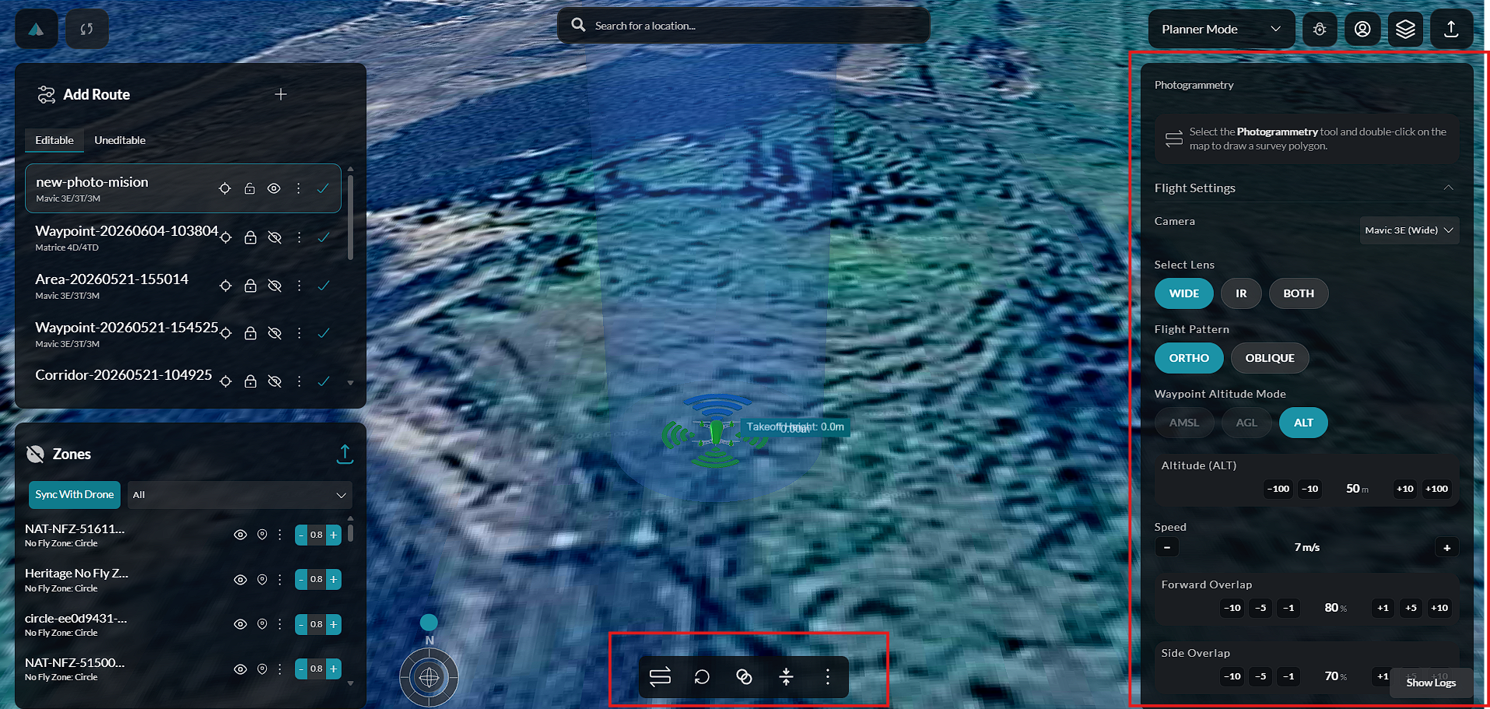
Task: Open the Mavic 3E (Wide) camera dropdown
Action: tap(1409, 230)
